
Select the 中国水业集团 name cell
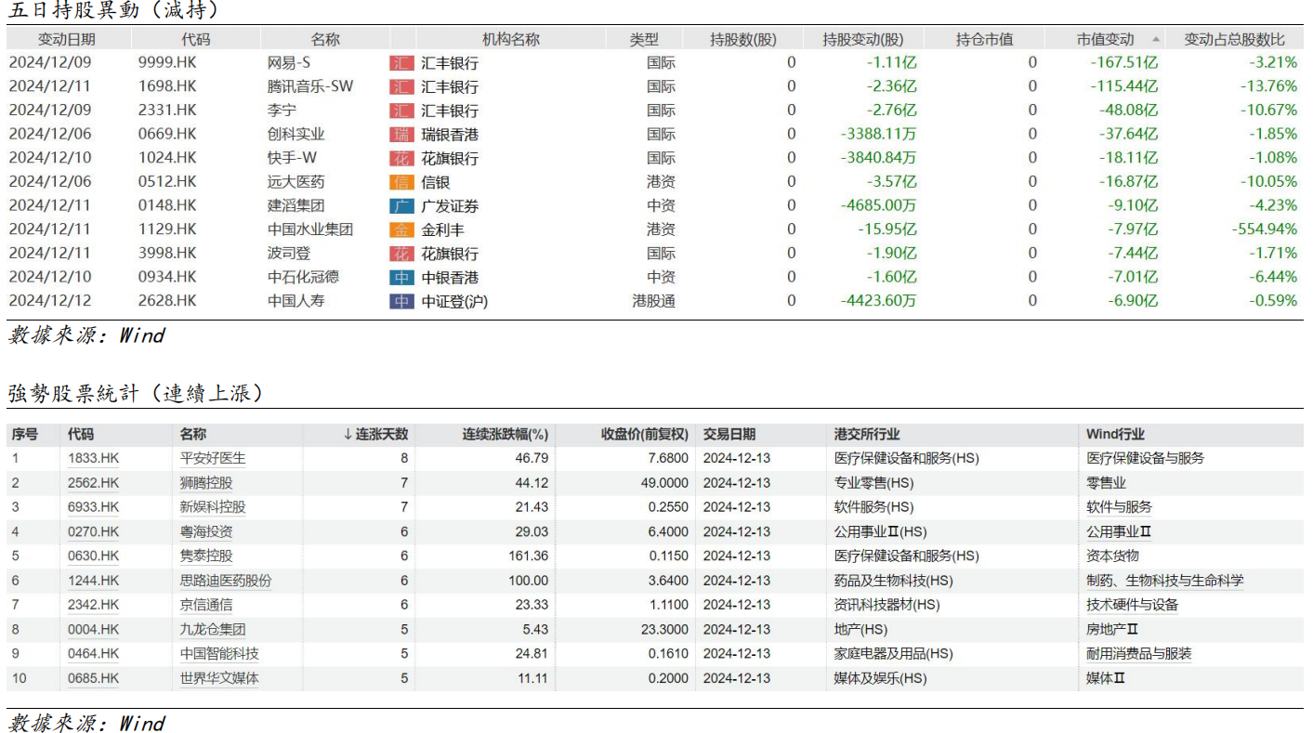tap(309, 229)
